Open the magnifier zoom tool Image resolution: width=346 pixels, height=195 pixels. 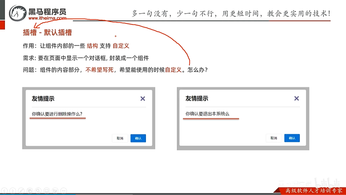tap(39, 190)
